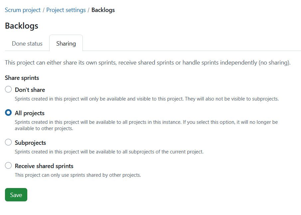Screen dimensions: 301x215
Task: Click the "Don't share" option label text
Action: coord(30,89)
